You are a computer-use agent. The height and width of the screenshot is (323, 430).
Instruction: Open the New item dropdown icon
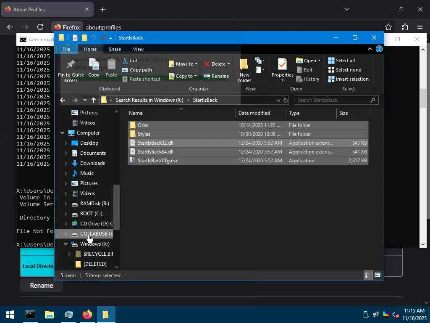pos(260,61)
